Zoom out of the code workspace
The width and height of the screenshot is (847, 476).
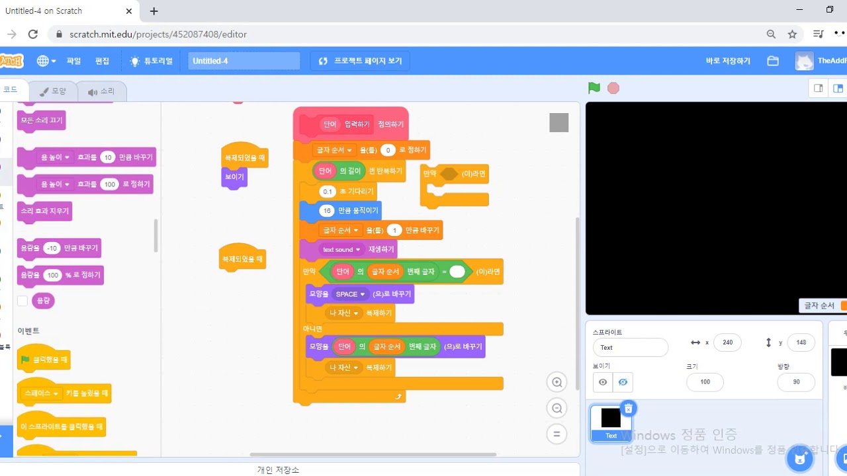pyautogui.click(x=557, y=409)
